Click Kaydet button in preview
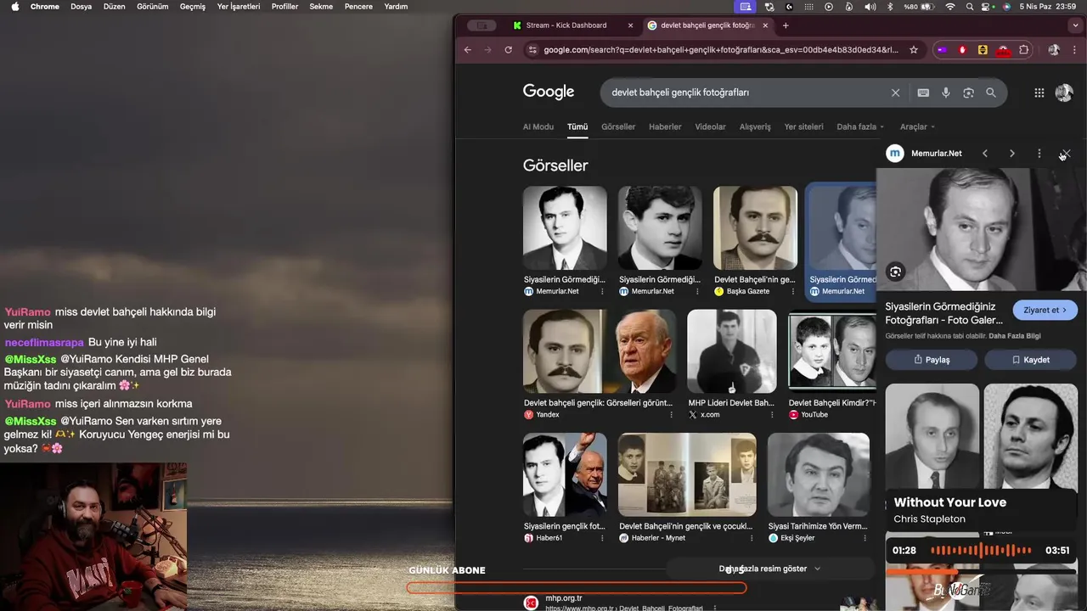The image size is (1087, 611). (1030, 360)
